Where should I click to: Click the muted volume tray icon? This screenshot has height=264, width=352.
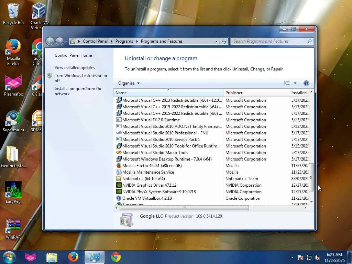tap(317, 257)
